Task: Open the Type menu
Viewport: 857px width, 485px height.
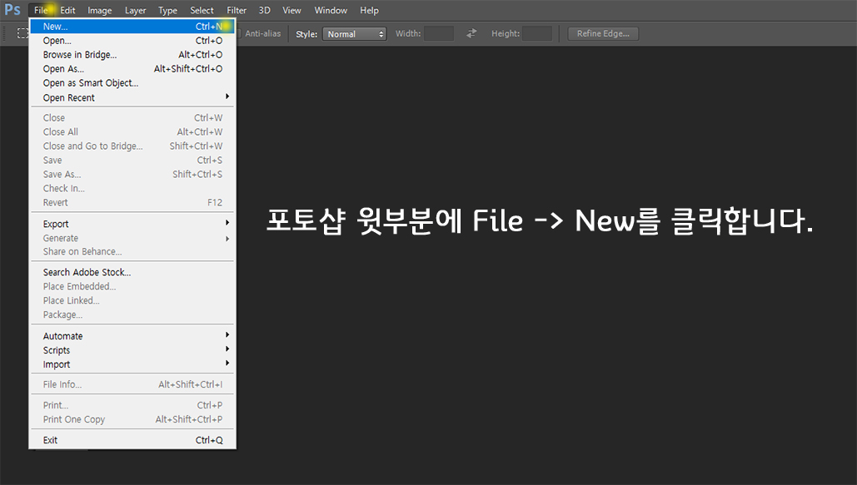Action: pyautogui.click(x=167, y=10)
